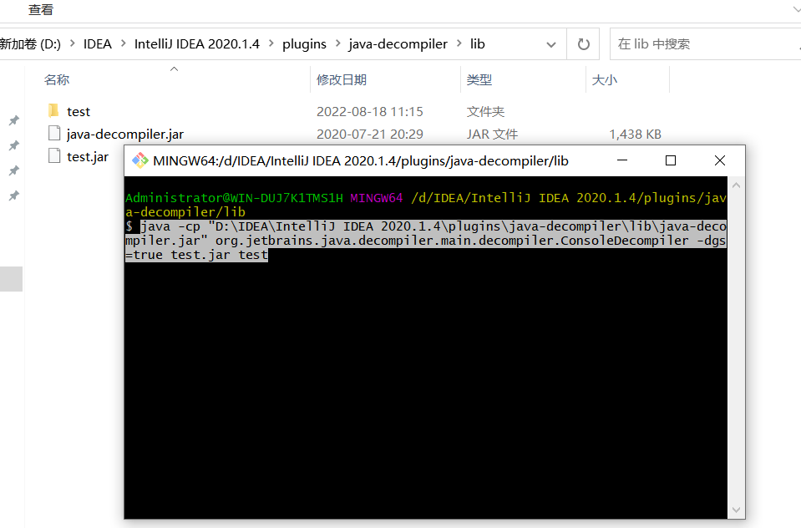Click the topmost pin icon in navigation pane

pos(13,121)
